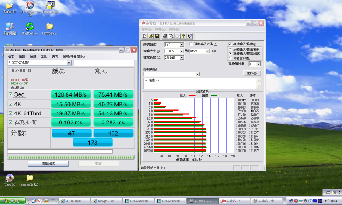342x205 pixels.
Task: Select the 用者皆非 radio button
Action: [x=230, y=58]
